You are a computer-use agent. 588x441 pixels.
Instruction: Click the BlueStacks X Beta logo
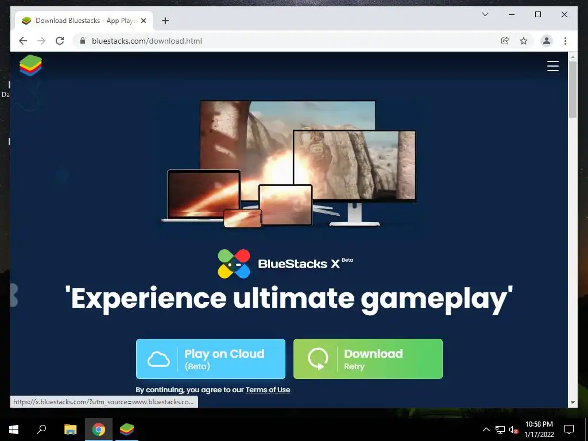coord(285,264)
